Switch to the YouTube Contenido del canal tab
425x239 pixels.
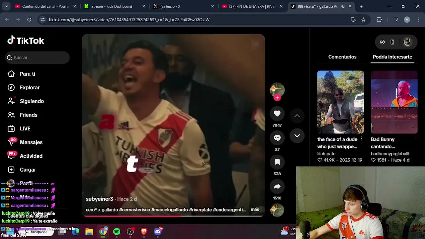(x=45, y=6)
